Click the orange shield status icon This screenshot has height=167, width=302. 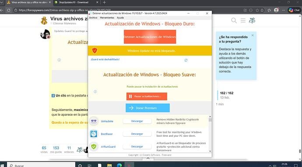[95, 50]
